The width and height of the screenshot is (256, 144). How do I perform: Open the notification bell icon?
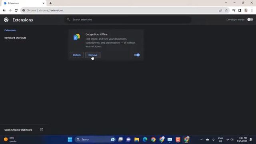click(x=251, y=140)
